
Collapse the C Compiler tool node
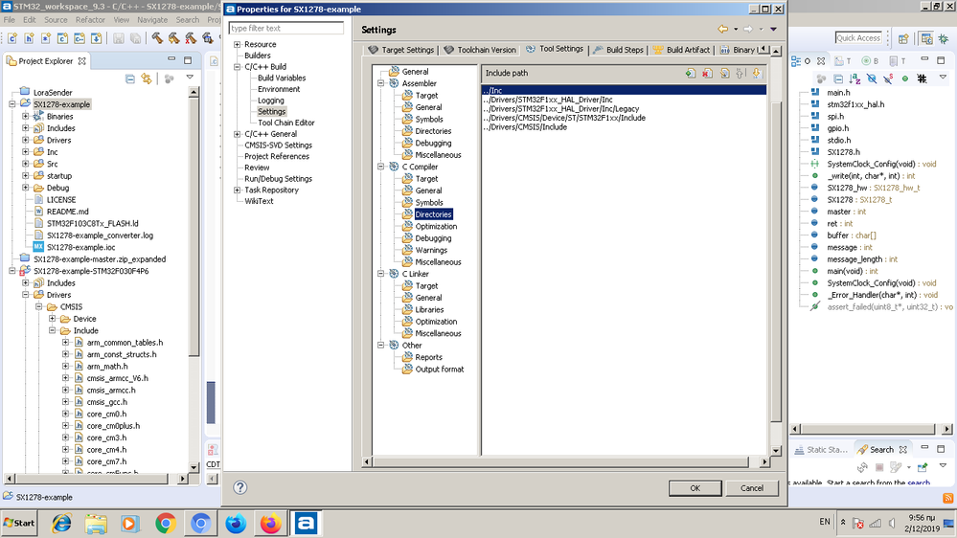(x=381, y=167)
